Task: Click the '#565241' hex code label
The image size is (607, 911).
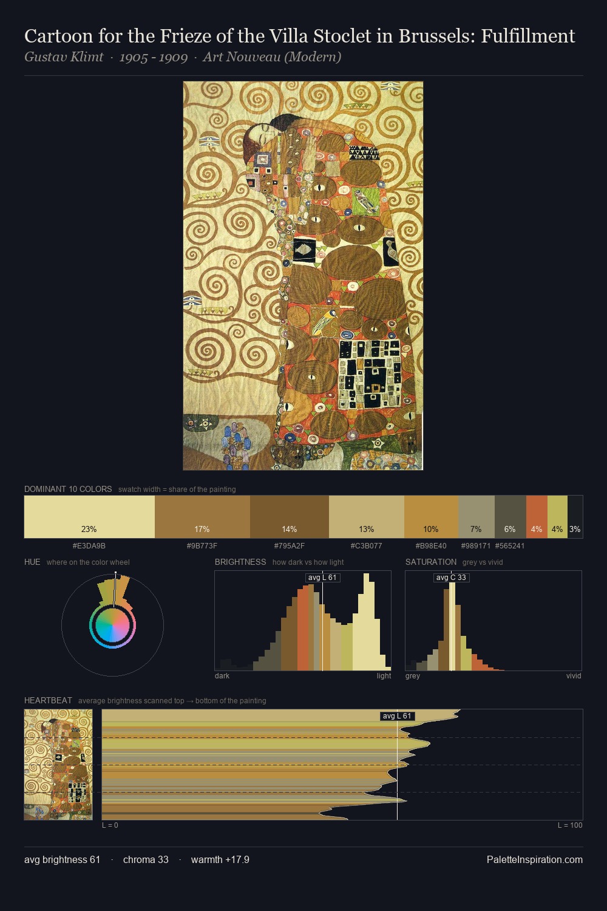Action: pos(510,546)
